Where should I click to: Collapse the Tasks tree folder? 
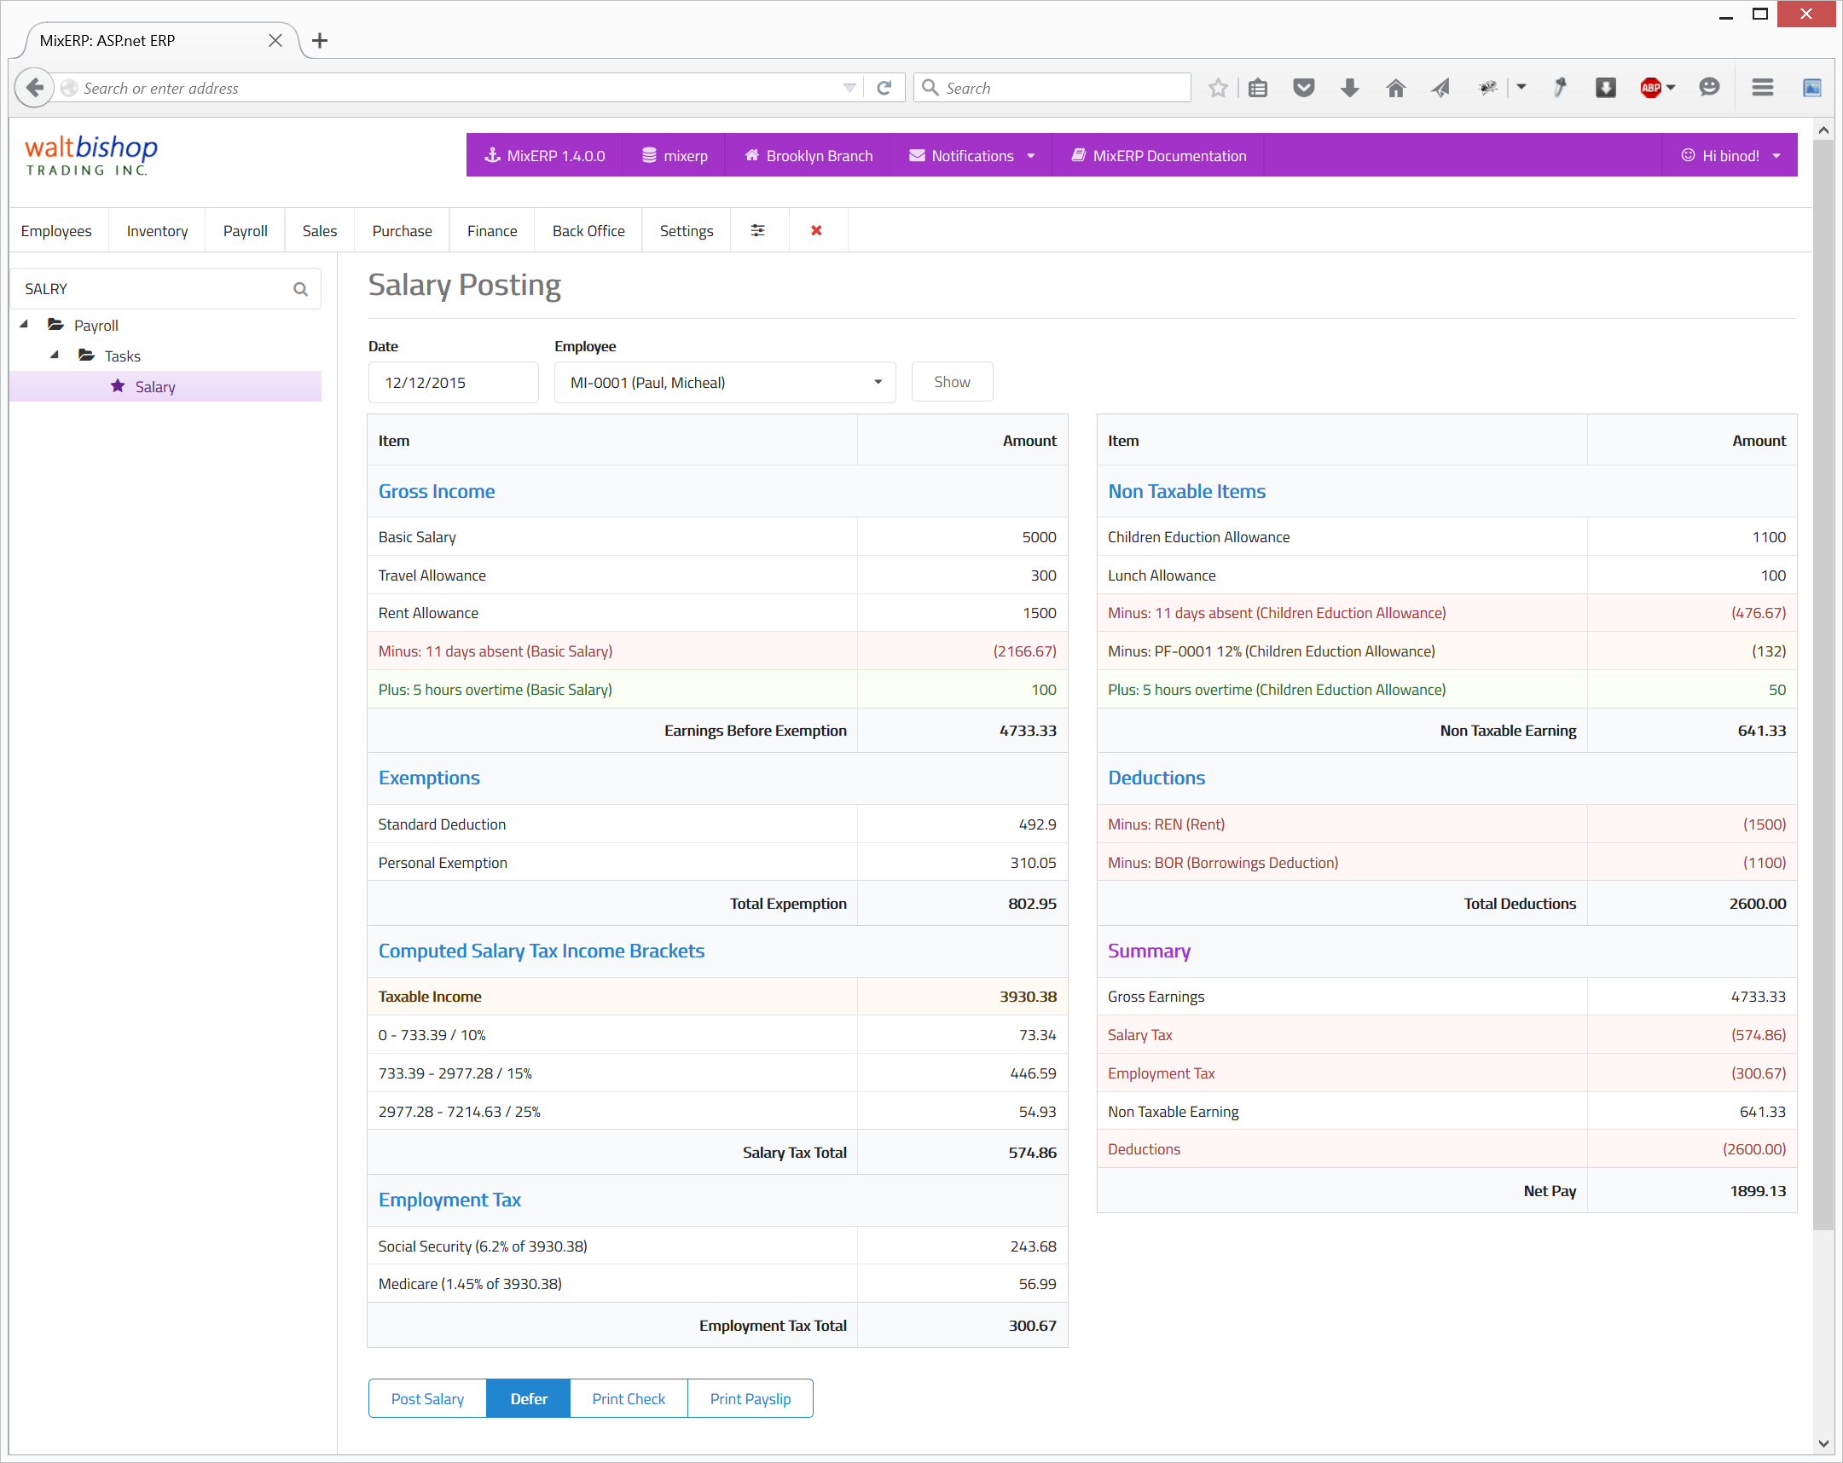tap(55, 356)
